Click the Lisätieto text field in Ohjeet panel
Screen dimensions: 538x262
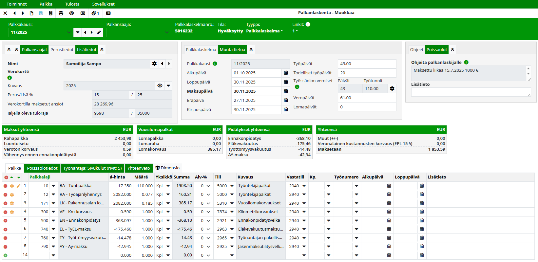click(x=471, y=92)
